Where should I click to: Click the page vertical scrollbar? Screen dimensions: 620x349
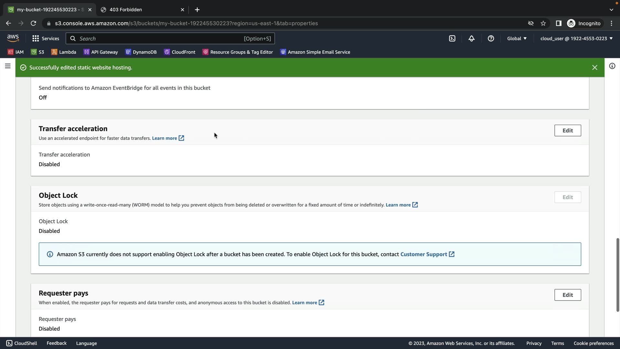coord(617,275)
